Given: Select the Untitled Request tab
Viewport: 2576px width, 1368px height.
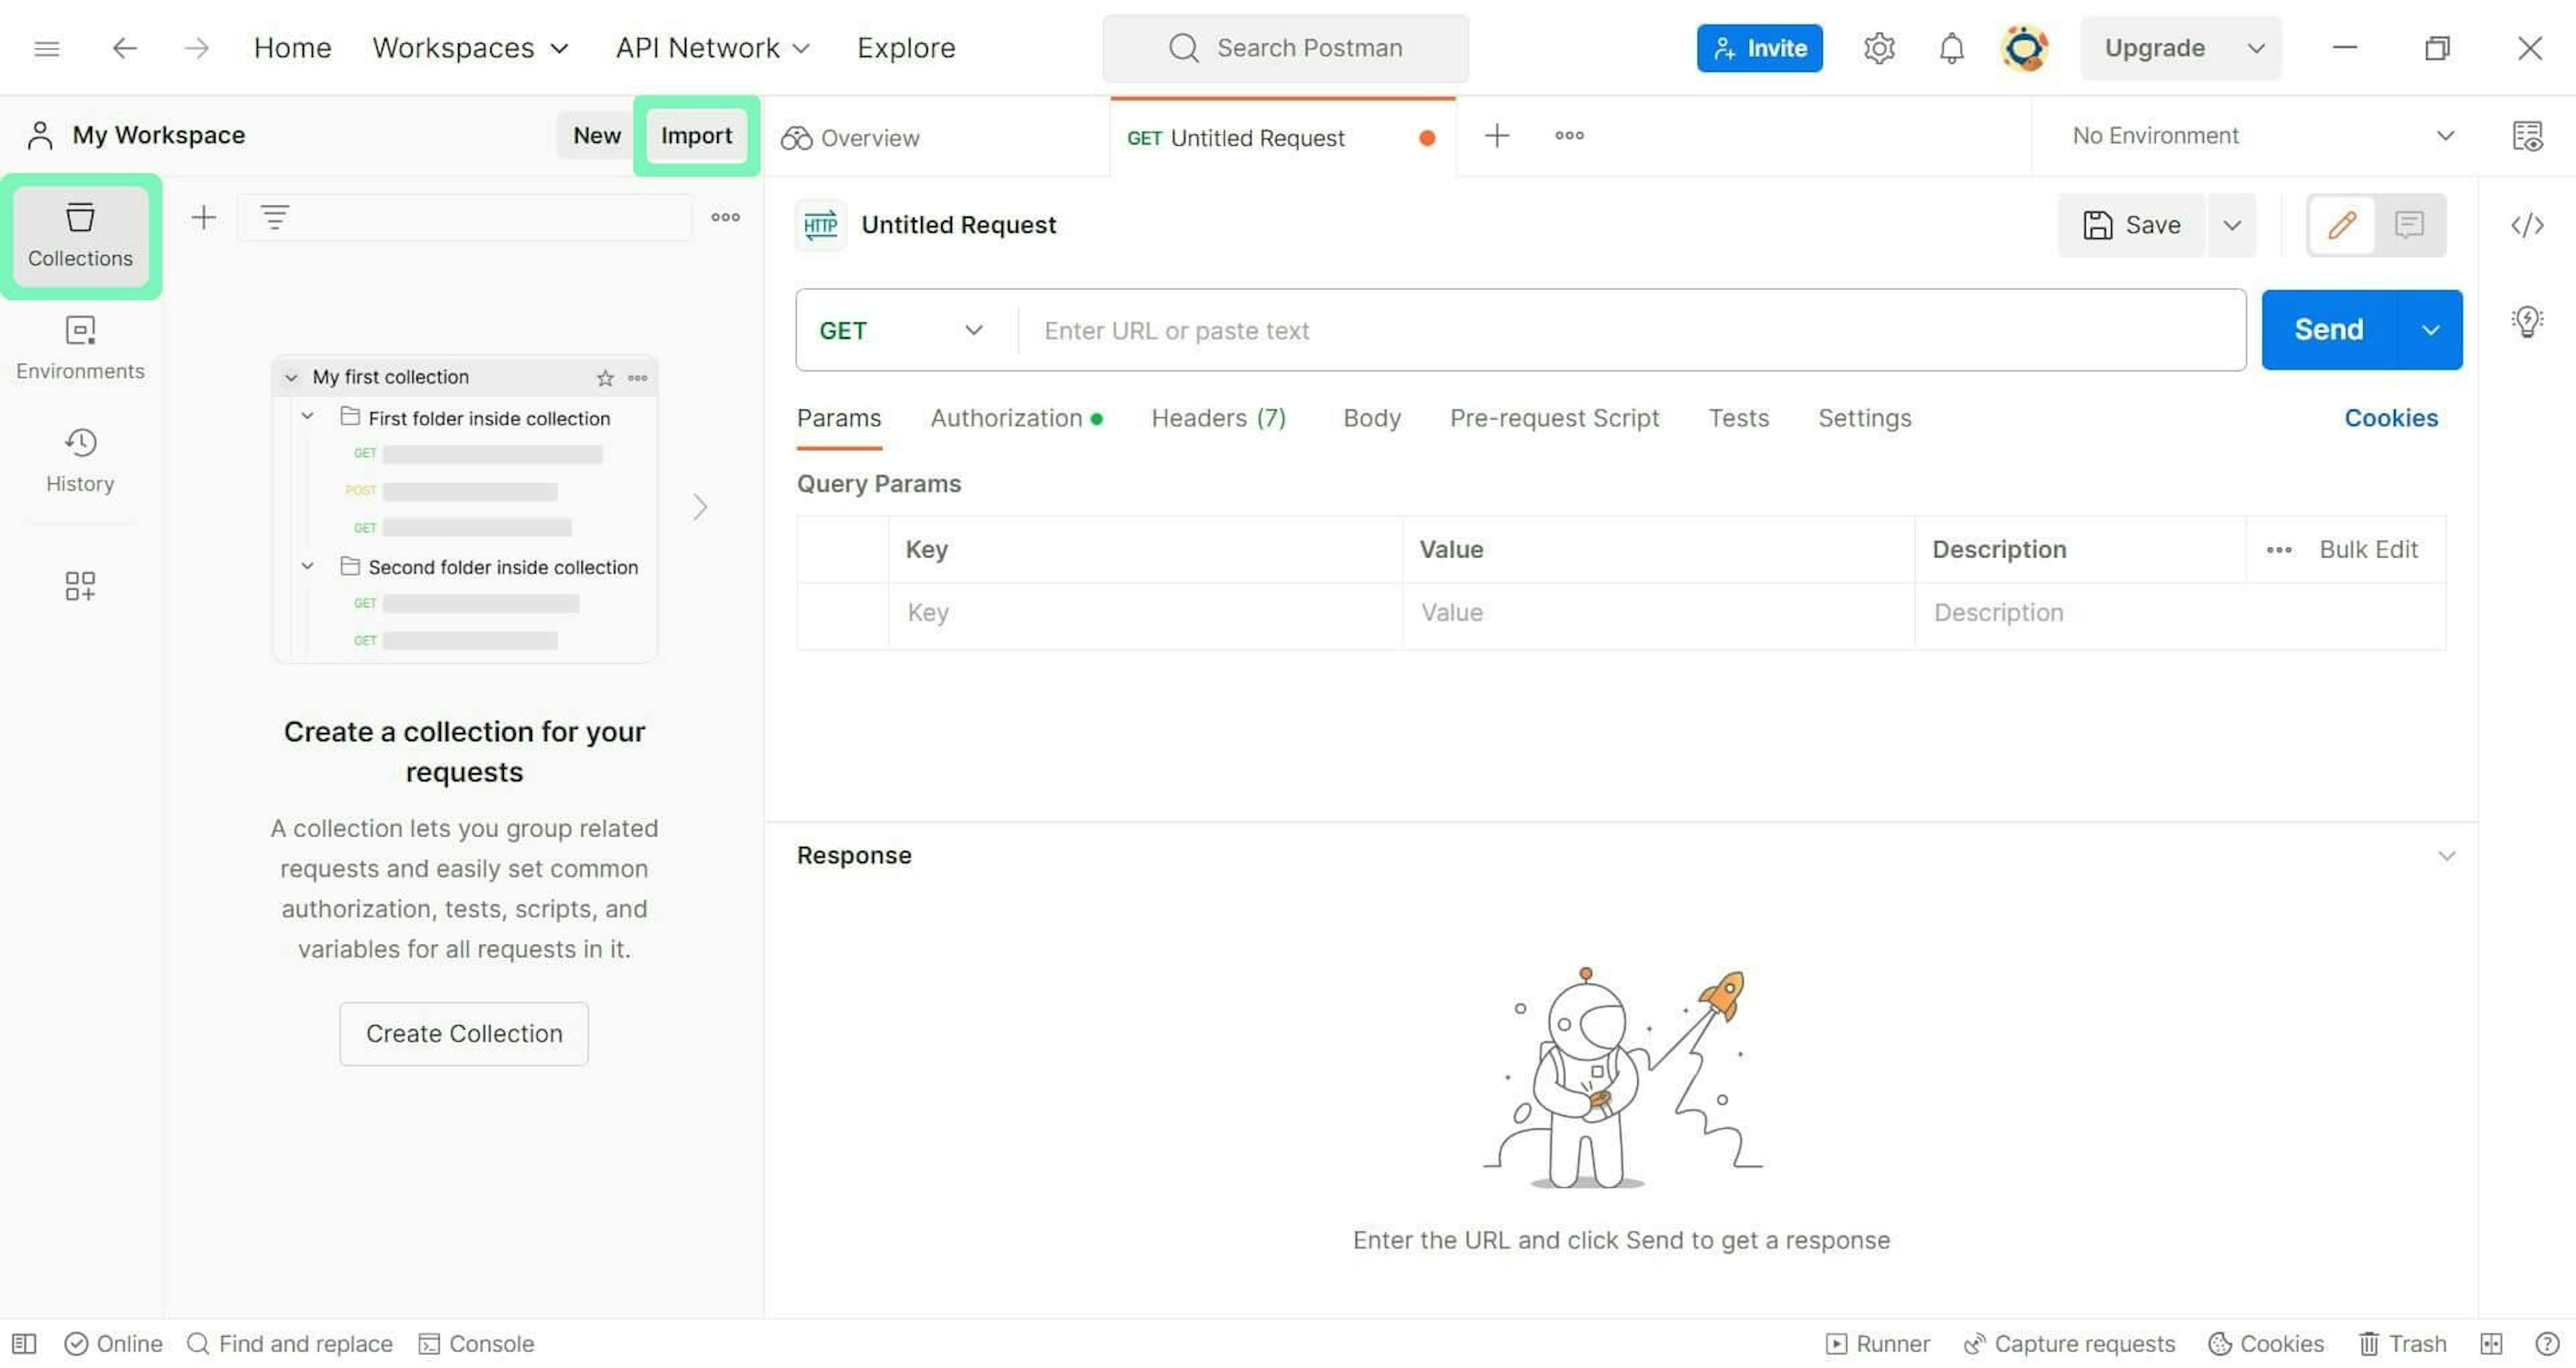Looking at the screenshot, I should 1282,138.
